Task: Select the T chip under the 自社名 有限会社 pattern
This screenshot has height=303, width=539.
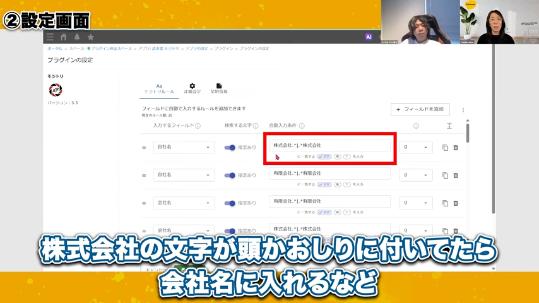Action: tap(347, 184)
